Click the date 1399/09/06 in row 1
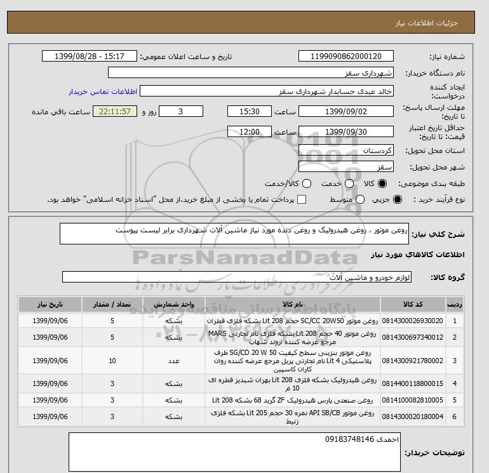This screenshot has height=473, width=489. click(50, 321)
